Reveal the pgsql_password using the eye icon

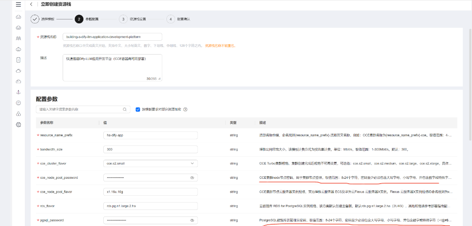192,220
